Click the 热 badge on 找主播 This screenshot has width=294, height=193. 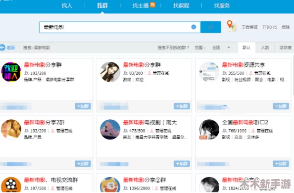coord(152,4)
